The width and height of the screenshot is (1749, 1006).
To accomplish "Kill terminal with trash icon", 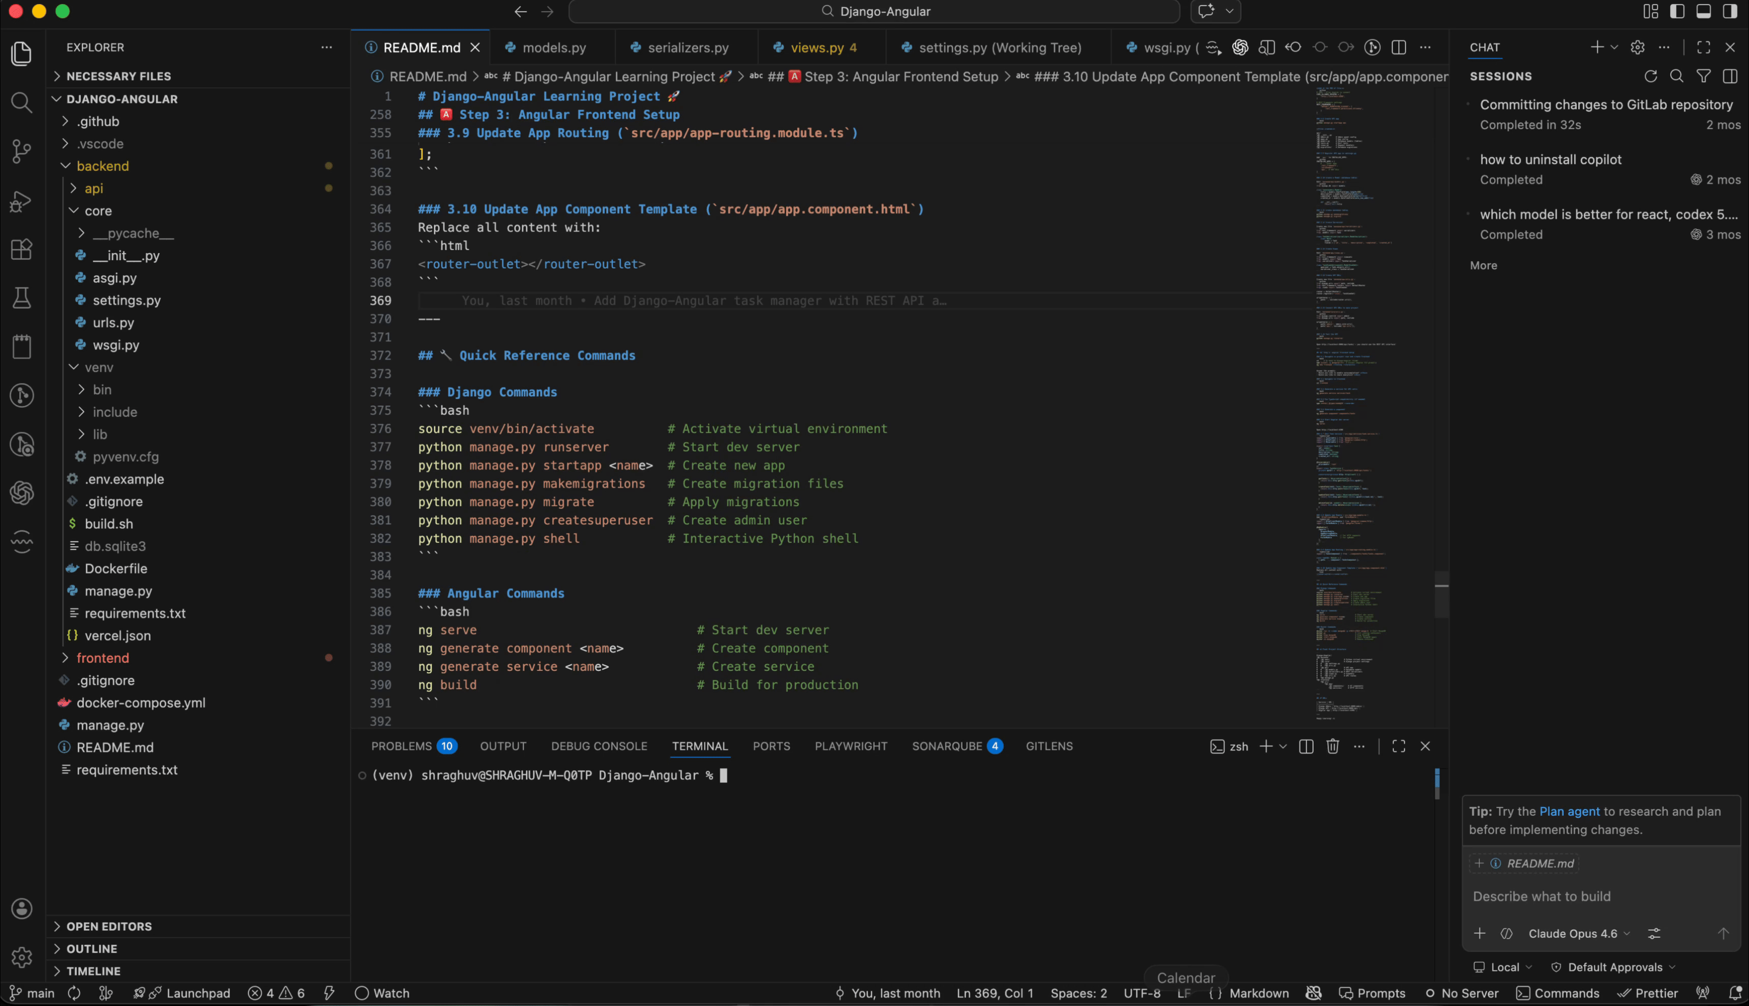I will coord(1333,746).
